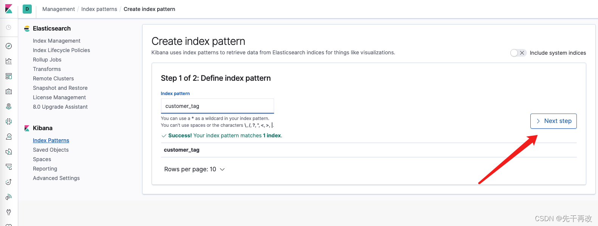Image resolution: width=598 pixels, height=226 pixels.
Task: Open Snapshot and Restore
Action: point(60,88)
